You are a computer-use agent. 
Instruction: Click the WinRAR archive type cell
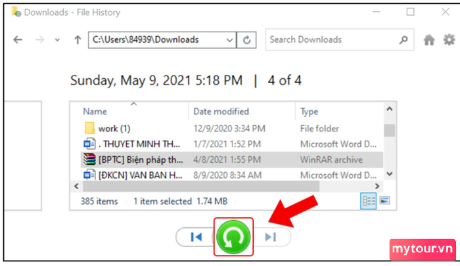tap(331, 160)
